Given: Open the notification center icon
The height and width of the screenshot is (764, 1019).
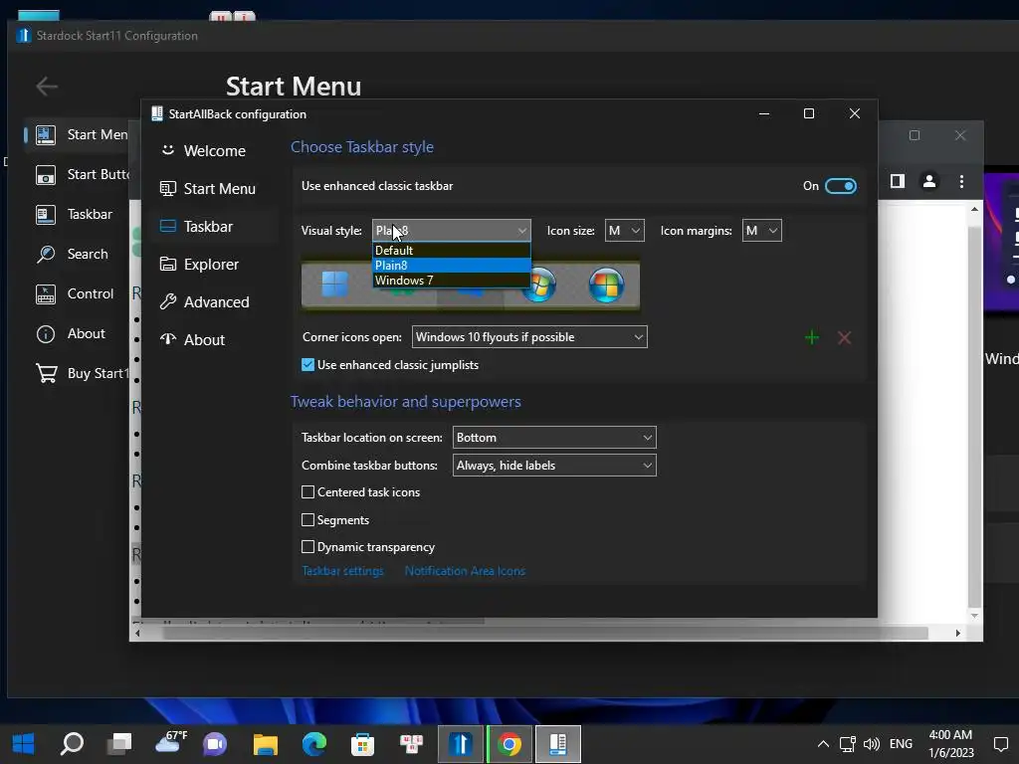Looking at the screenshot, I should [1001, 744].
